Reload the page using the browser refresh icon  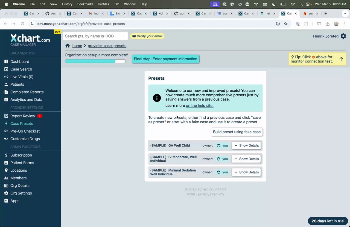(22, 24)
